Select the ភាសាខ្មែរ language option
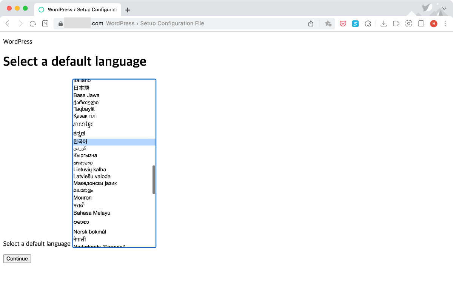The image size is (453, 292). [x=114, y=124]
